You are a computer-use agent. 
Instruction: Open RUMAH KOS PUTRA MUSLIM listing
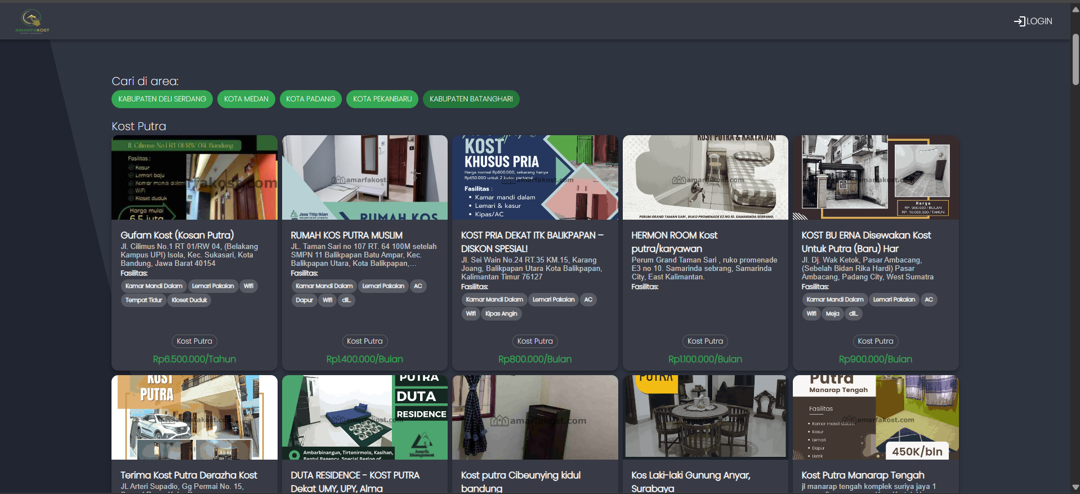tap(346, 235)
